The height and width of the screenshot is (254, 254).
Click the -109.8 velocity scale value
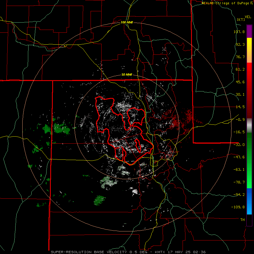[x=238, y=207]
